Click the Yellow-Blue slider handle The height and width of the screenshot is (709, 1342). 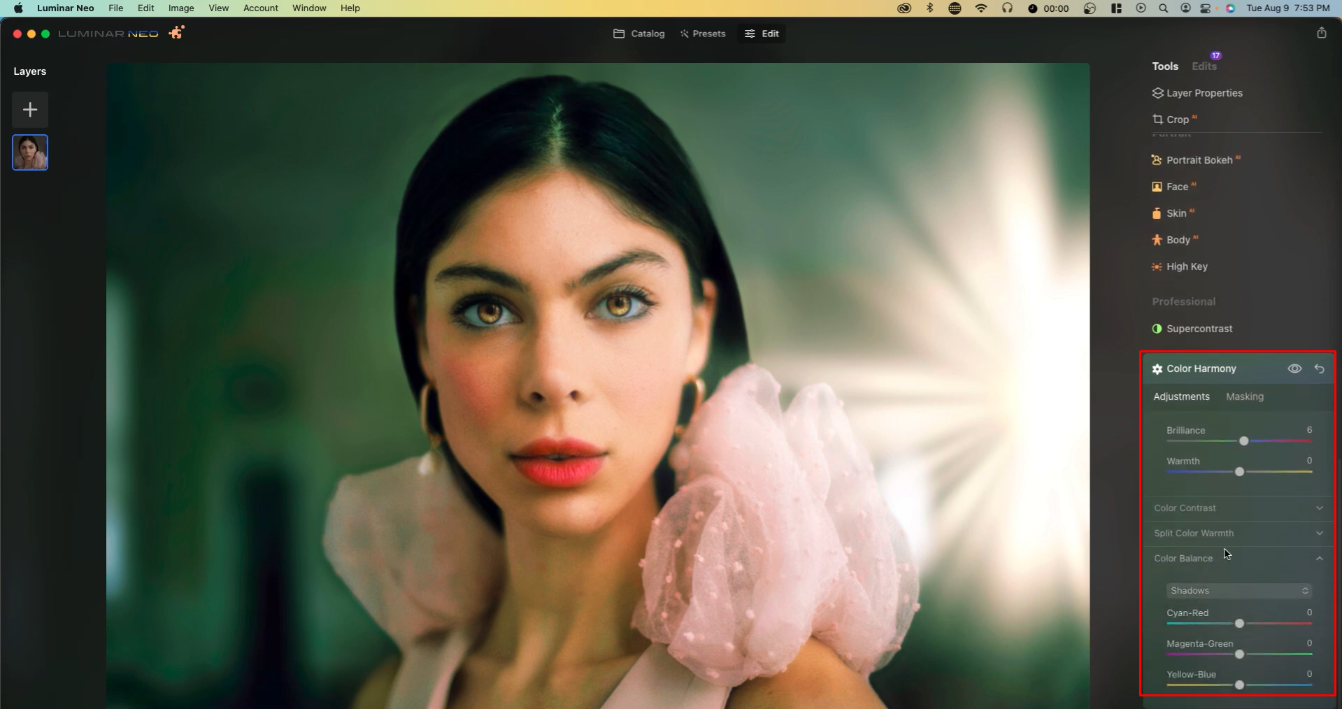[1239, 685]
